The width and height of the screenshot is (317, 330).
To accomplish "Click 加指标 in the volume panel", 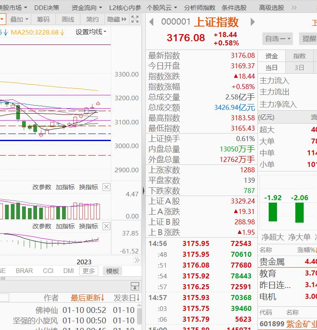I will 65,187.
